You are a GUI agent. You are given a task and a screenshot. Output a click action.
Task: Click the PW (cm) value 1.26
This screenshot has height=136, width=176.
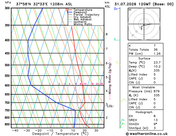[157, 54]
